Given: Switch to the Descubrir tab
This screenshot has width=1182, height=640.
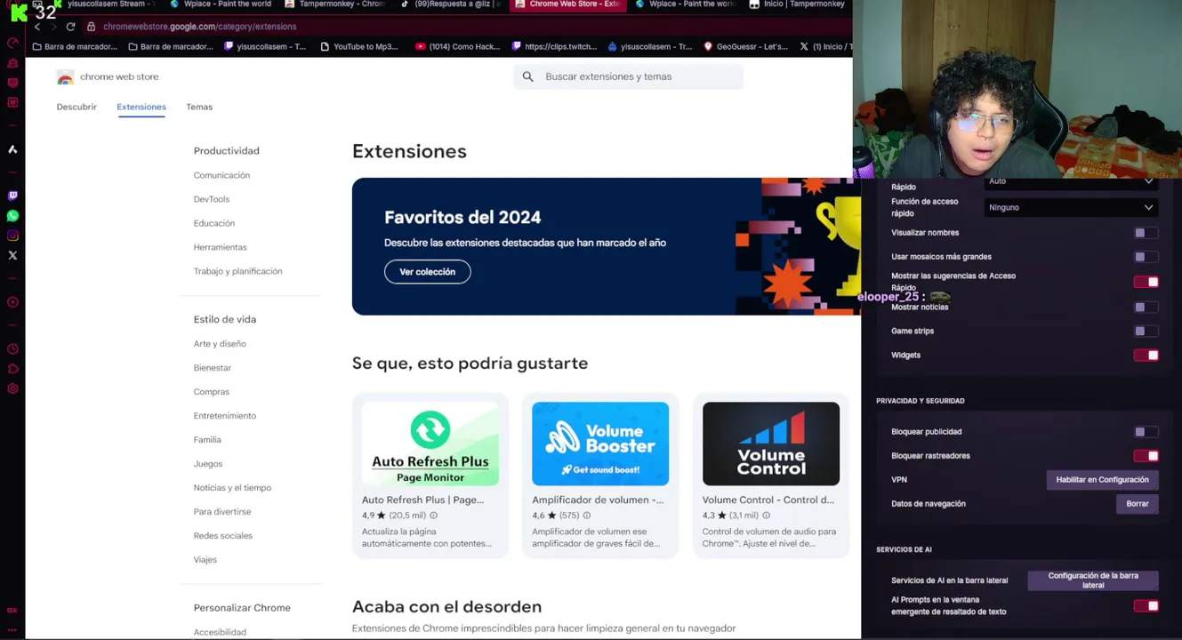Looking at the screenshot, I should tap(76, 107).
